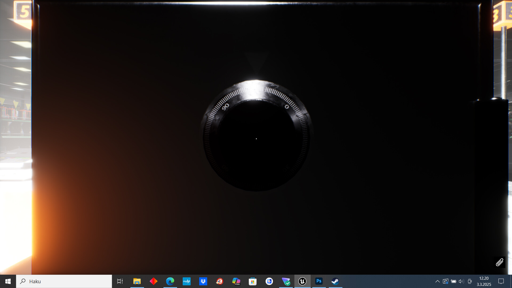
Task: Open the myHP application
Action: (x=187, y=281)
